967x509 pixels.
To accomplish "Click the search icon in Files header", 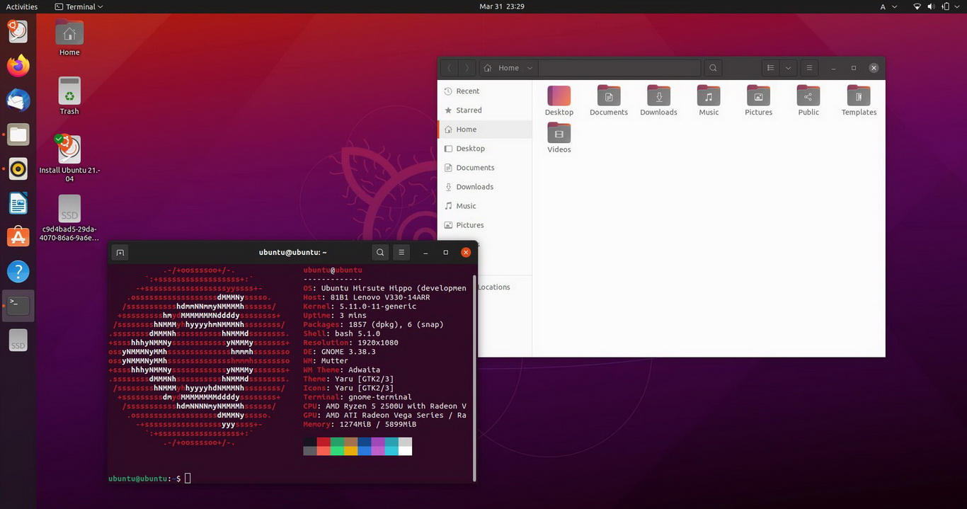I will pos(713,68).
